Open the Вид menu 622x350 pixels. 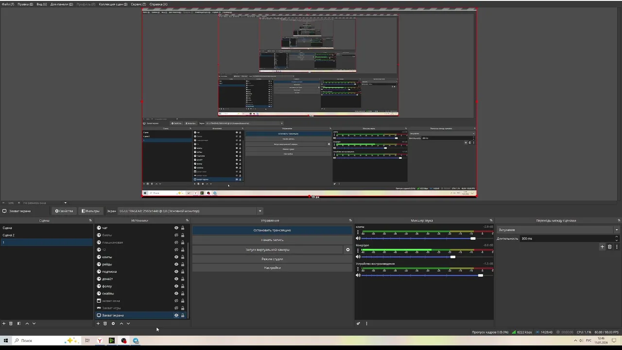pos(42,4)
